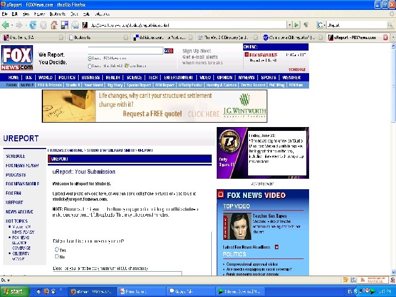
Task: Switch to the Web 3.0 Directory tab
Action: [x=228, y=37]
